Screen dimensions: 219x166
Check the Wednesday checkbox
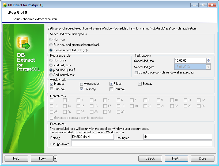81,84
